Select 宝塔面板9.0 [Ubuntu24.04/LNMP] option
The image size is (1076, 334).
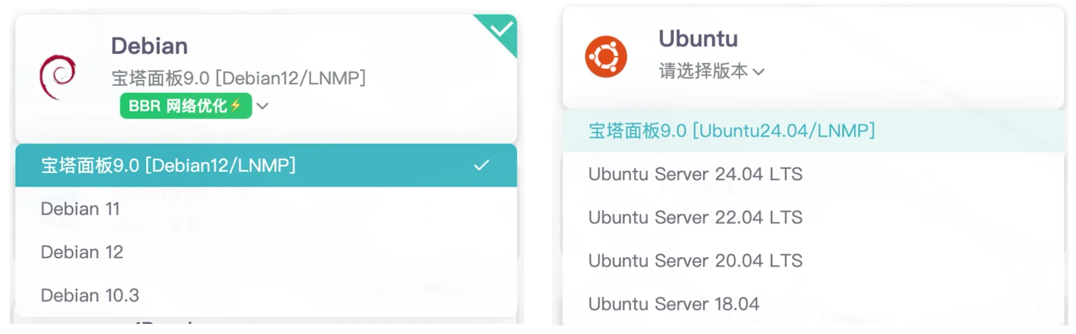[x=813, y=130]
